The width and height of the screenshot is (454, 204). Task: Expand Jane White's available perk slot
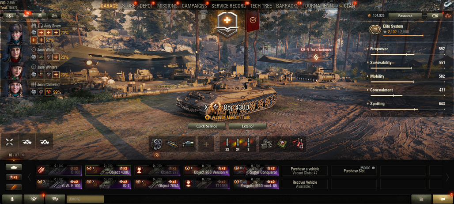(56, 57)
